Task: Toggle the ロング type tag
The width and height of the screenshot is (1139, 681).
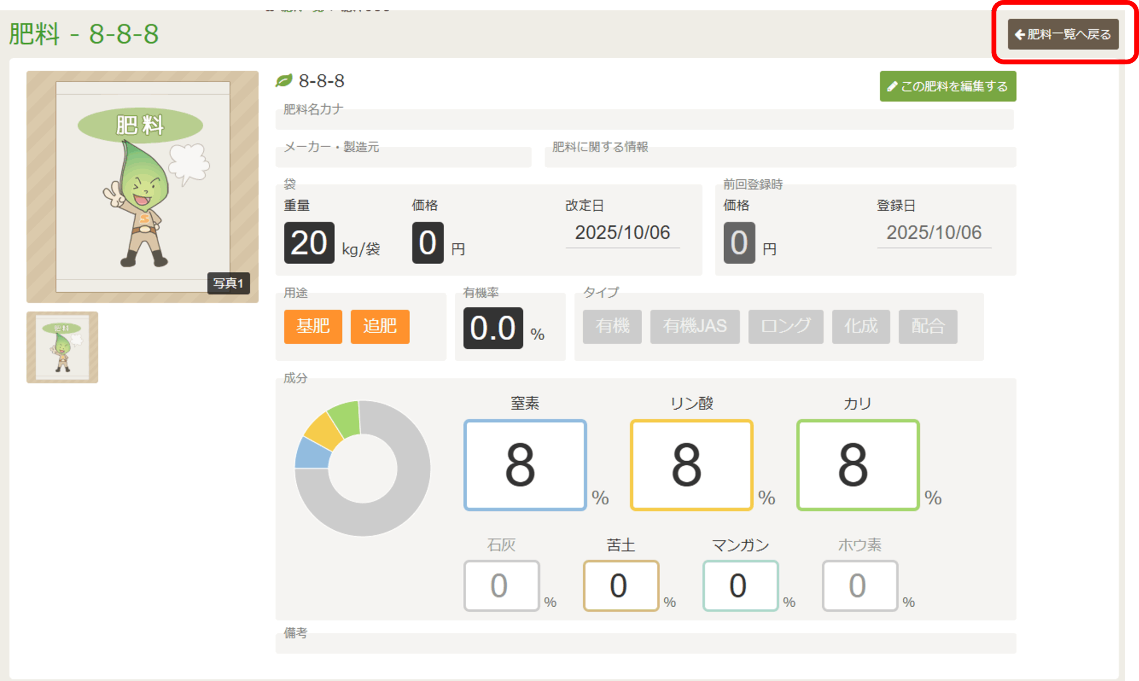Action: click(x=785, y=326)
